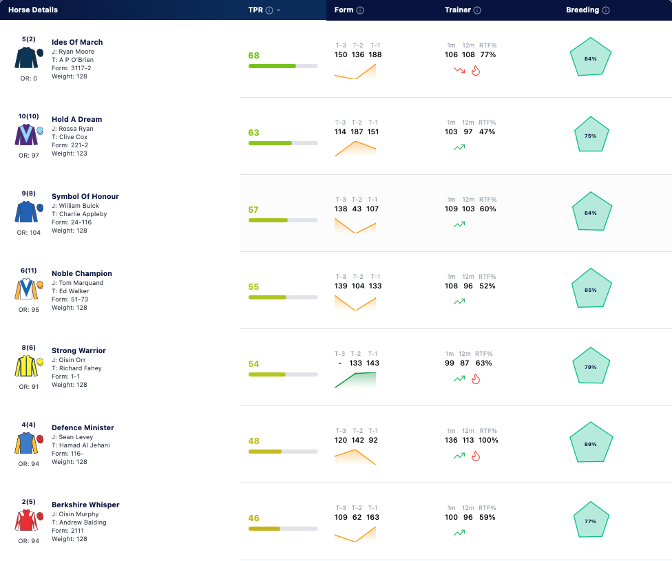The height and width of the screenshot is (561, 672).
Task: Open the Trainer column info icon
Action: tap(477, 10)
